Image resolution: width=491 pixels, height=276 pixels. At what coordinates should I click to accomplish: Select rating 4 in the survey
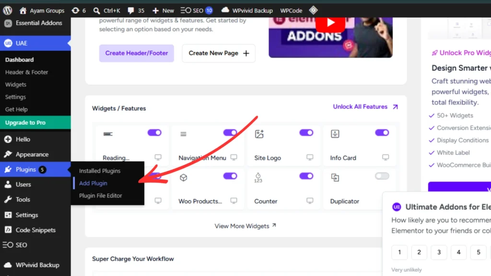tap(458, 252)
